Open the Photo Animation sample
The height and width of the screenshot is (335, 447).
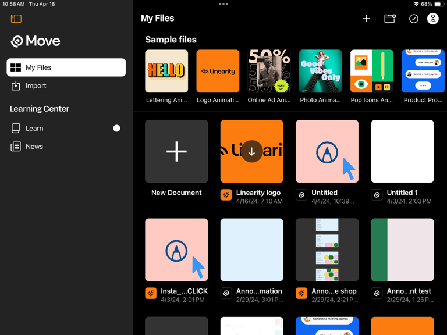coord(321,71)
